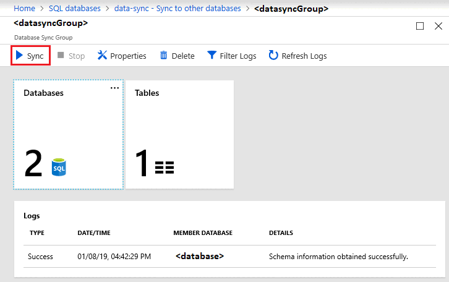Maximize the blade with the square icon
The height and width of the screenshot is (282, 449).
(420, 26)
